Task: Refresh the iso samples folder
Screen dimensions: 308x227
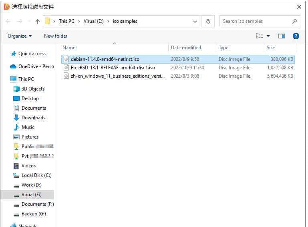Action: (x=208, y=22)
